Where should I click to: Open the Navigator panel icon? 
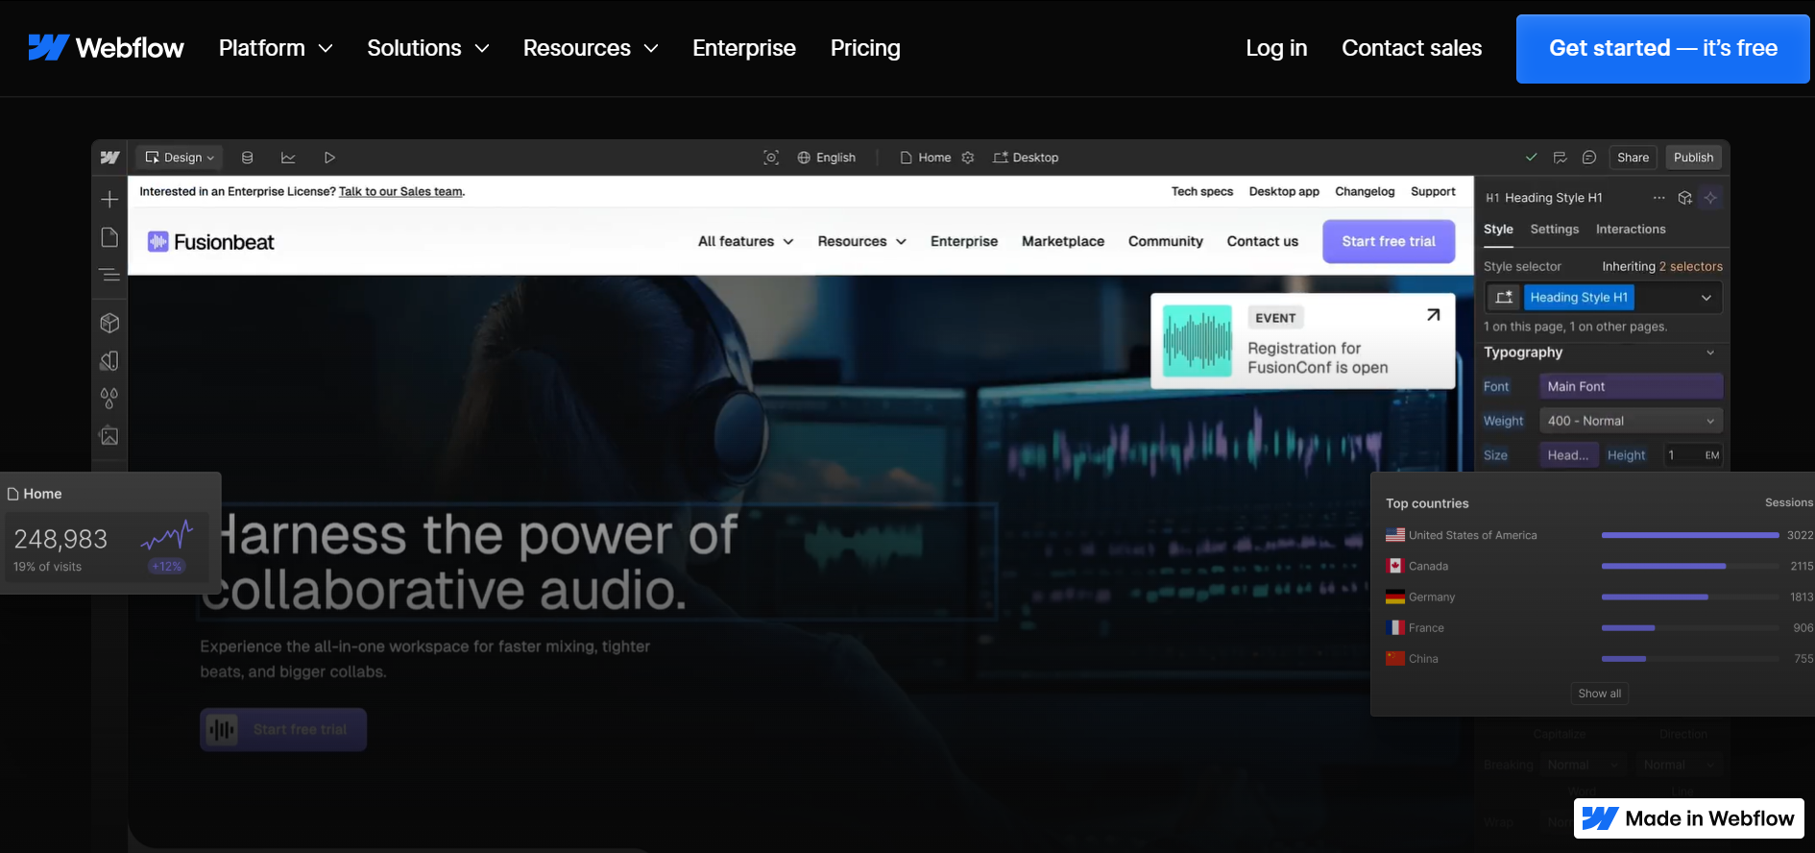point(109,276)
